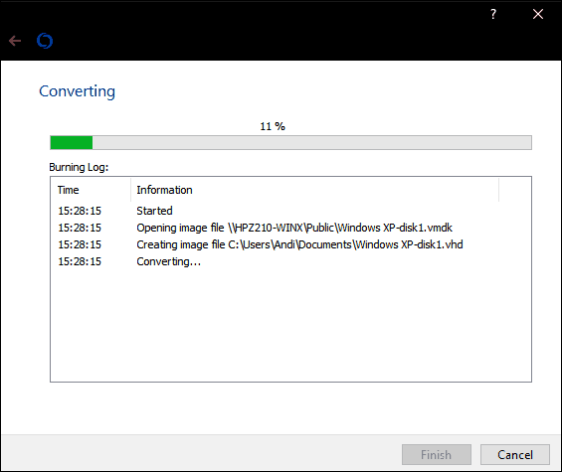Select the 'Creating image file' log row
Image resolution: width=562 pixels, height=472 pixels.
tap(290, 244)
